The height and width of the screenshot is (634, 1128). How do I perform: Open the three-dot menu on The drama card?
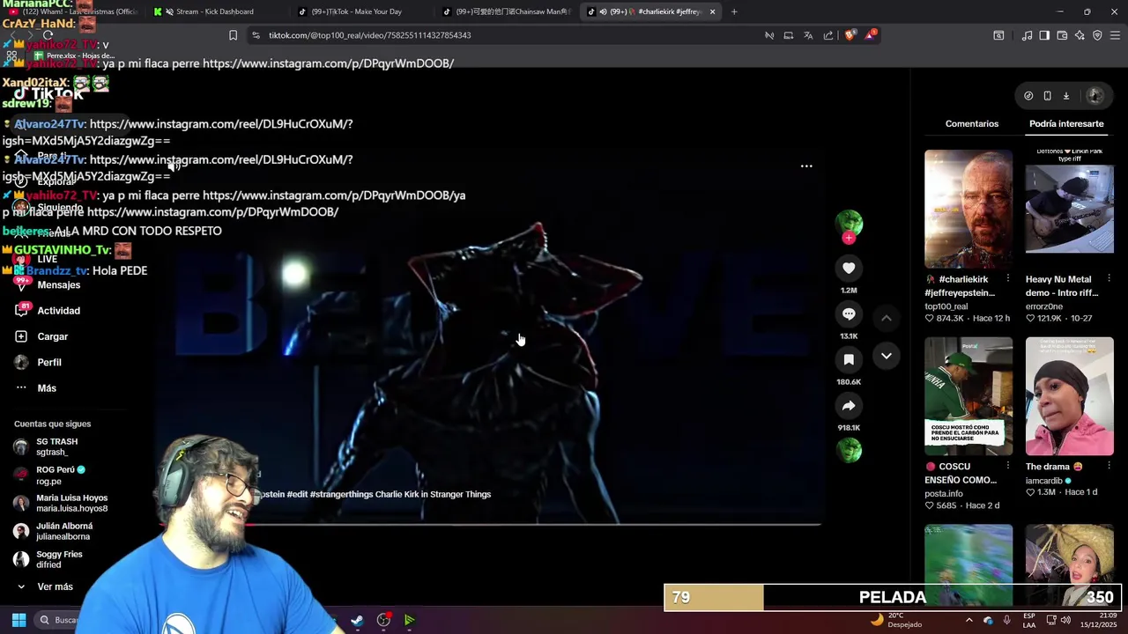(1109, 466)
